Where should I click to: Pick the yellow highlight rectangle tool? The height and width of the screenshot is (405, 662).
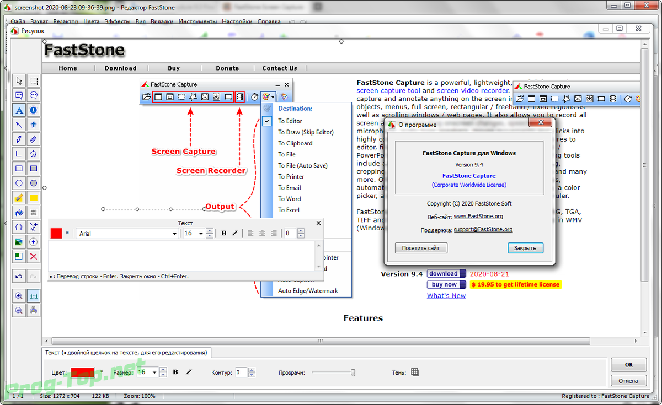tap(34, 198)
